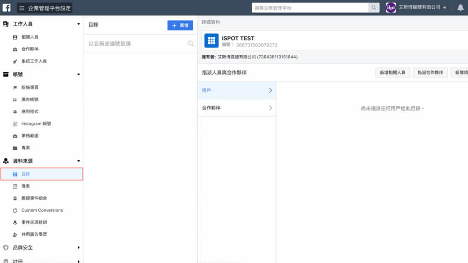This screenshot has width=468, height=263.
Task: Click the 共用廣告受眾 icon
Action: click(x=15, y=235)
